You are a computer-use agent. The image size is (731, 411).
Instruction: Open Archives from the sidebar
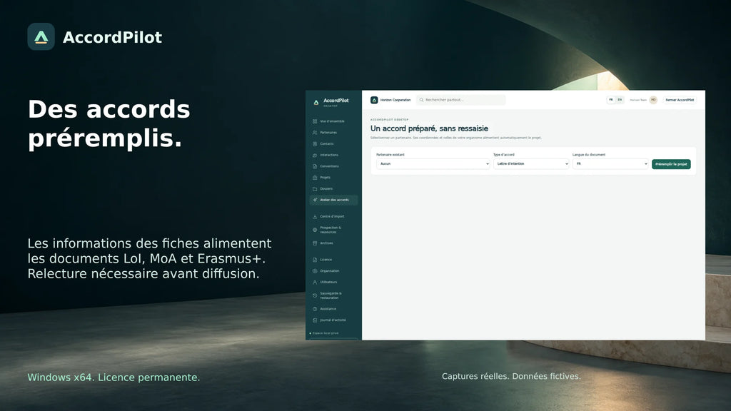point(334,243)
